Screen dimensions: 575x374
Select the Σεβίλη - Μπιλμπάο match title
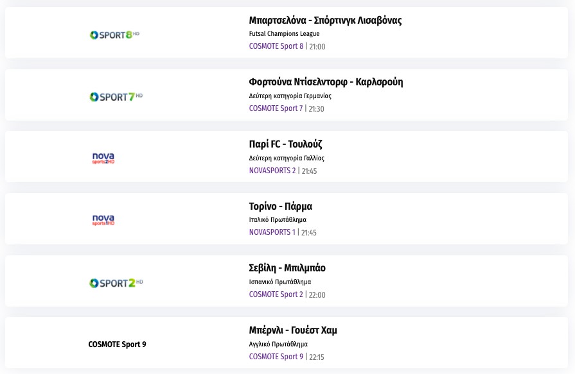pyautogui.click(x=291, y=268)
